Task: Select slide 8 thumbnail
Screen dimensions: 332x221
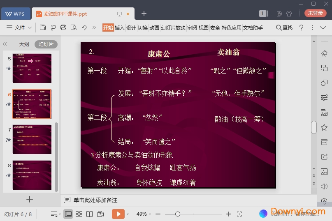Action: 32,175
